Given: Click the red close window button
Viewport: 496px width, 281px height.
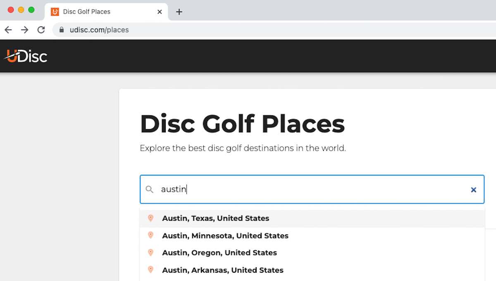Looking at the screenshot, I should tap(11, 10).
